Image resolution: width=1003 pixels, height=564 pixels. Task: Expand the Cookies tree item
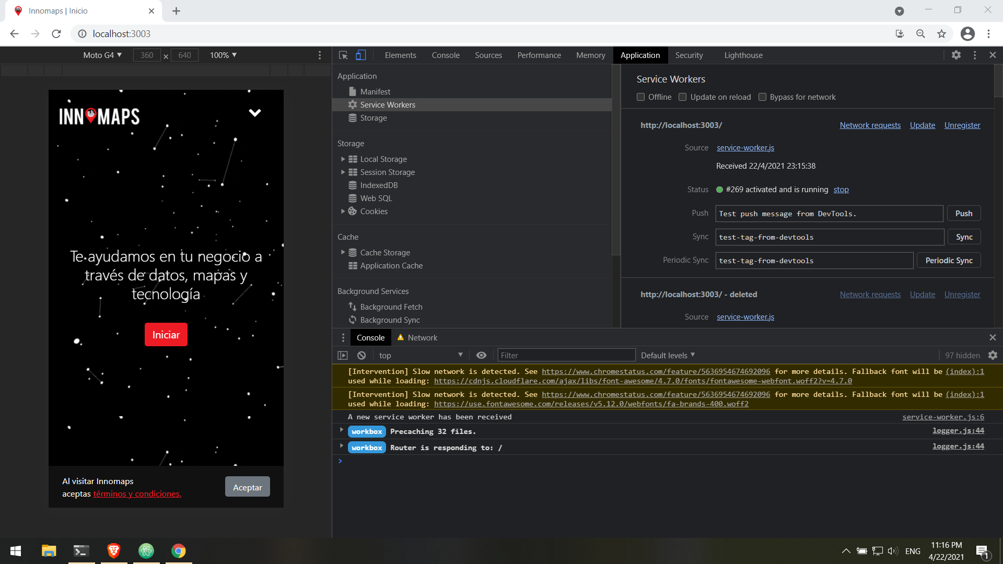click(343, 211)
